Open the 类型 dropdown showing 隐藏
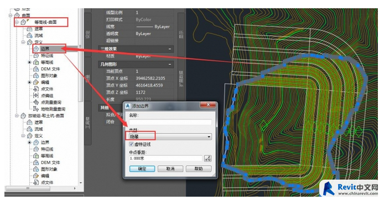 [x=170, y=137]
